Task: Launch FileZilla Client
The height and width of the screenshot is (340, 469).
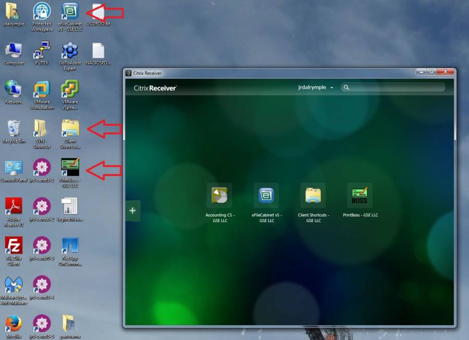Action: tap(14, 245)
